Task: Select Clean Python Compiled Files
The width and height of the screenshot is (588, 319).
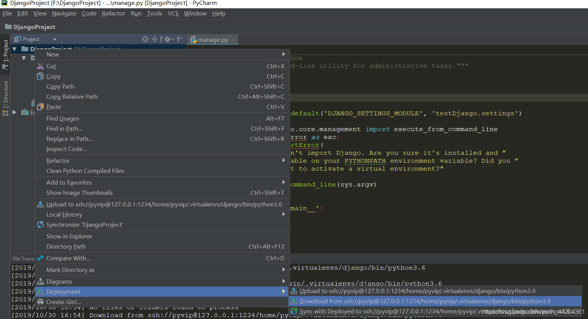Action: click(162, 171)
